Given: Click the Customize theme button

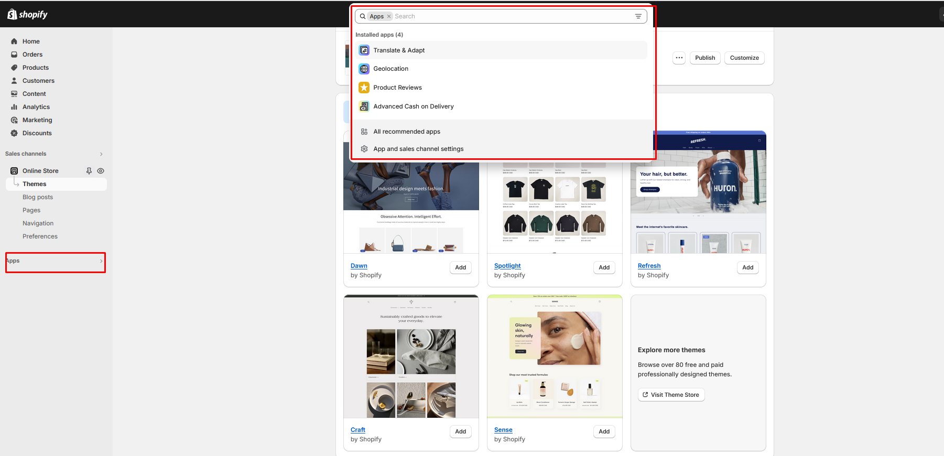Looking at the screenshot, I should 744,58.
